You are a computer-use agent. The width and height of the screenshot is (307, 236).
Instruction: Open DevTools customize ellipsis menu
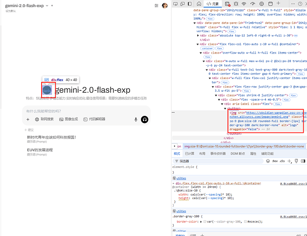[293, 4]
